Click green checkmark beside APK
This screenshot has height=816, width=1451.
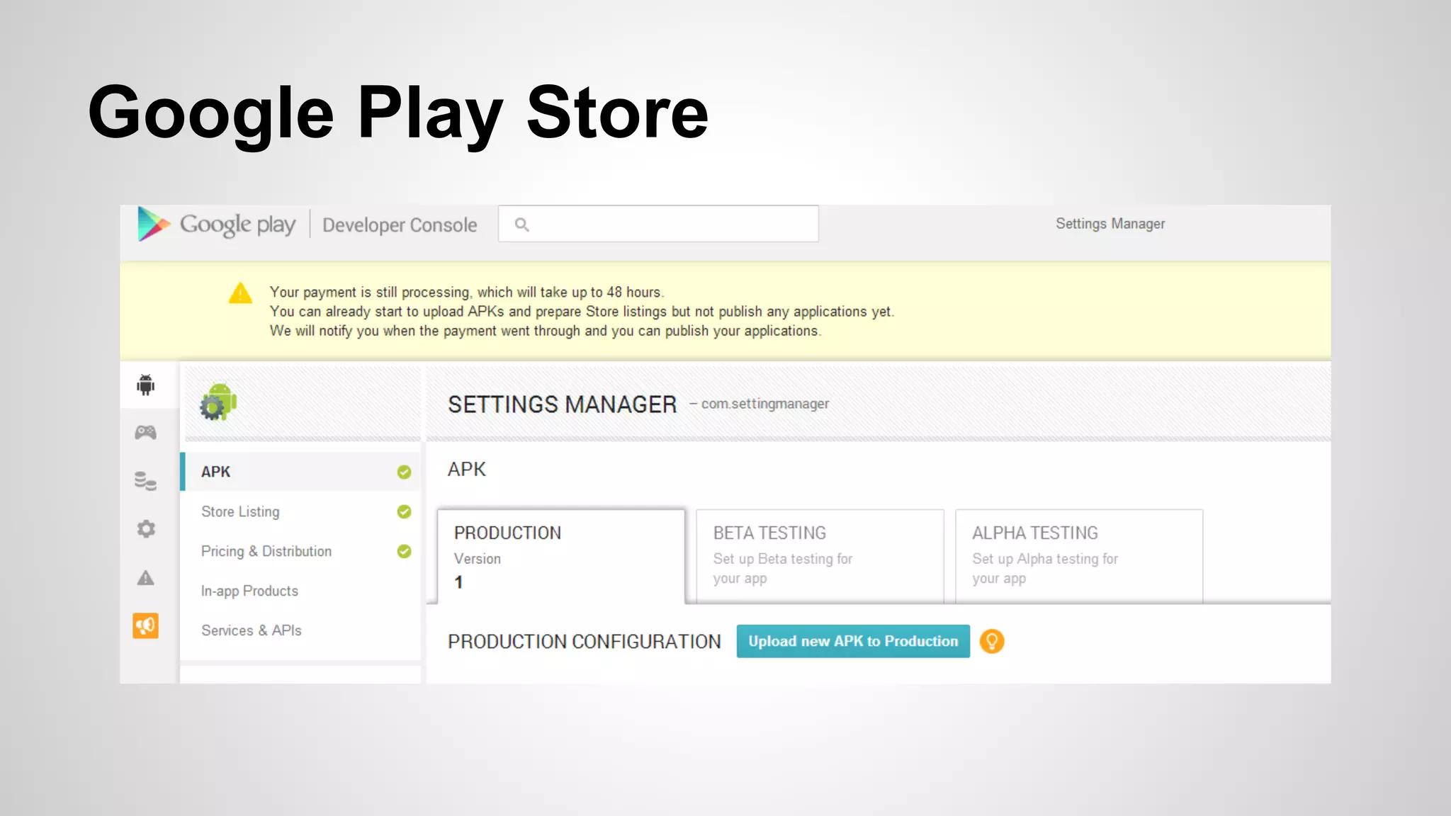tap(404, 472)
